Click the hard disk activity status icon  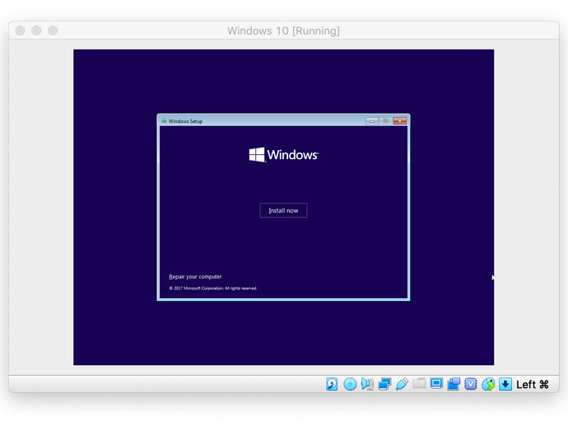coord(332,384)
